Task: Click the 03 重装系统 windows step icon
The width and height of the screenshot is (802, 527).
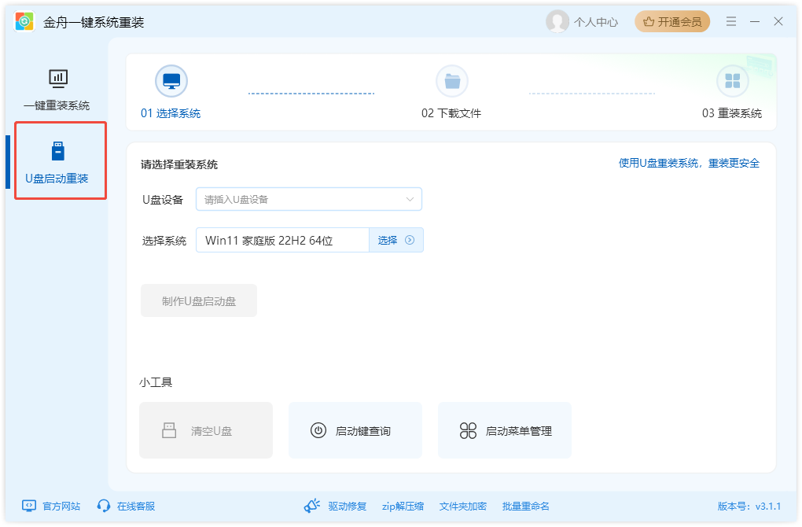Action: 733,81
